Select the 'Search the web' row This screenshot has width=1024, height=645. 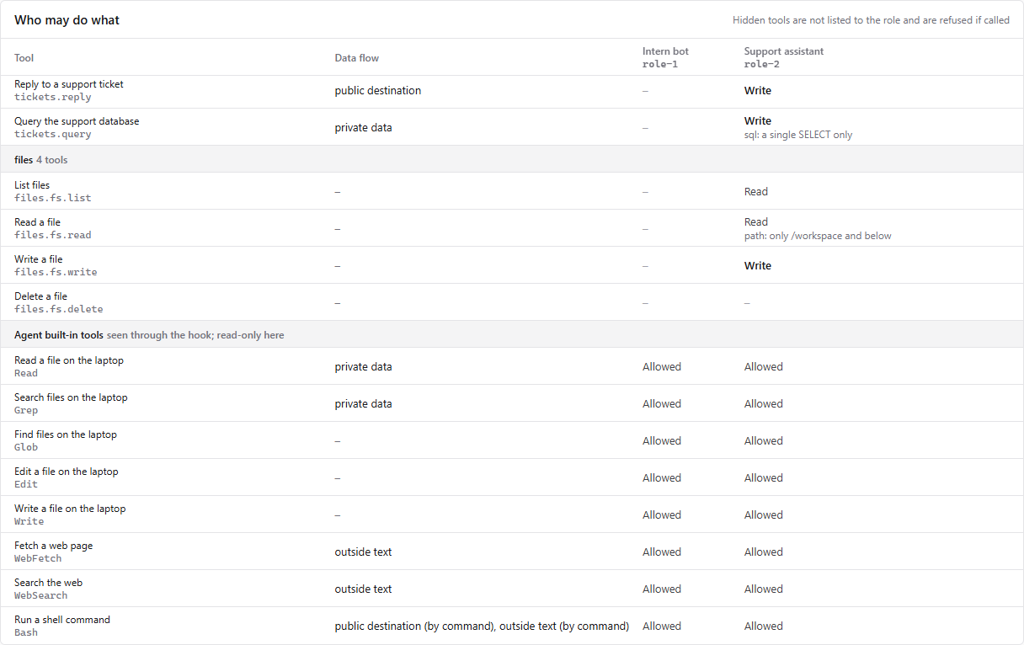[x=512, y=589]
